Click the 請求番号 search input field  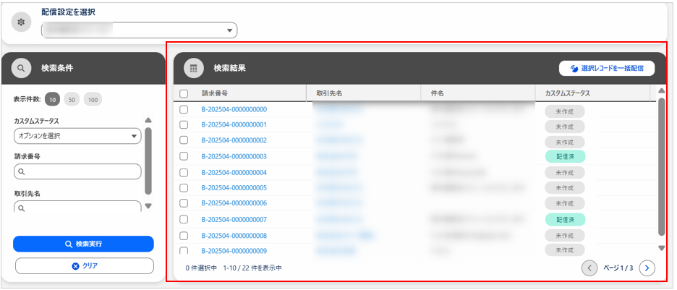tap(77, 171)
